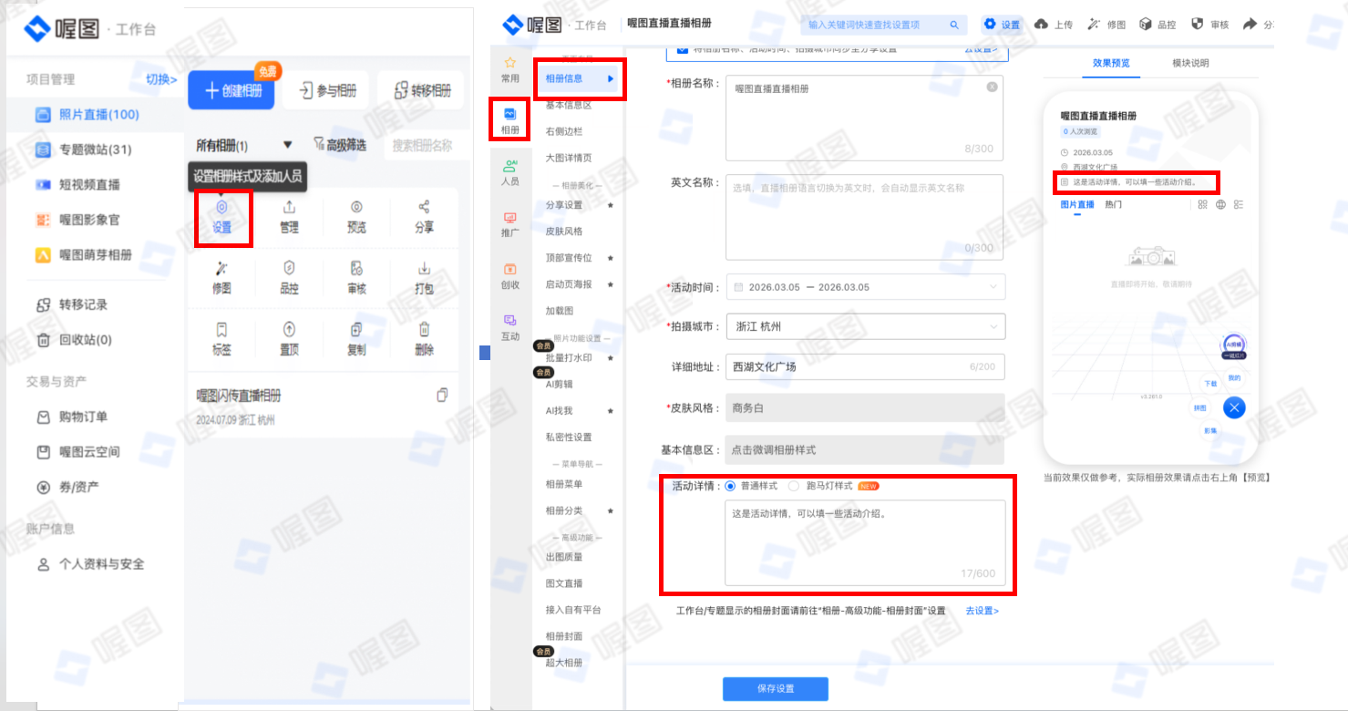
Task: Clear the album name with the x icon
Action: [992, 88]
